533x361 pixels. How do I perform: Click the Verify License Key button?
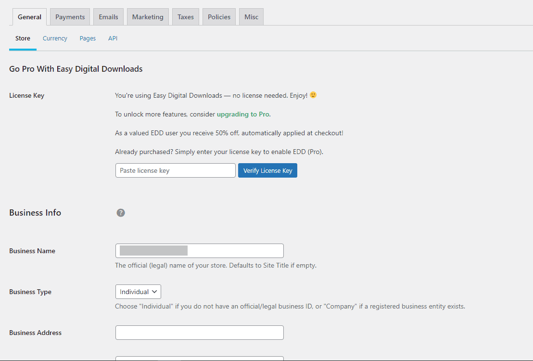click(x=267, y=170)
